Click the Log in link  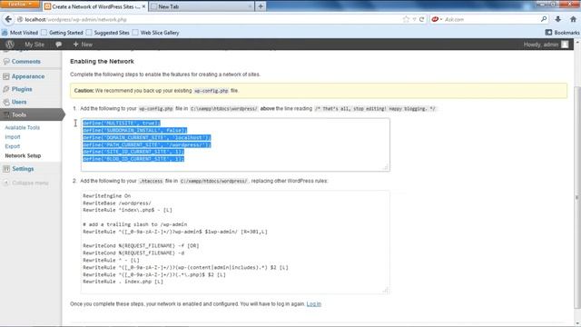coord(314,304)
